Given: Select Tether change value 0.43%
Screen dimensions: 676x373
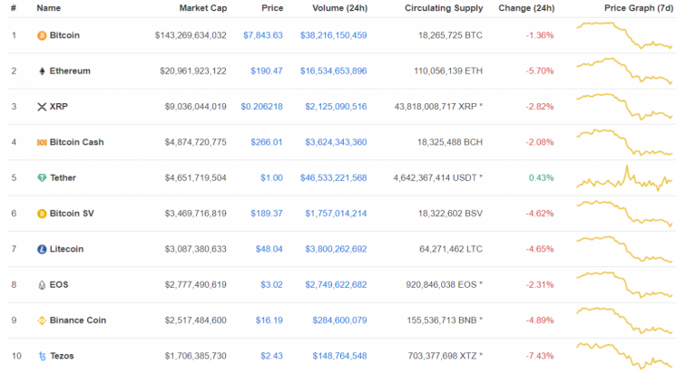Looking at the screenshot, I should (x=541, y=178).
